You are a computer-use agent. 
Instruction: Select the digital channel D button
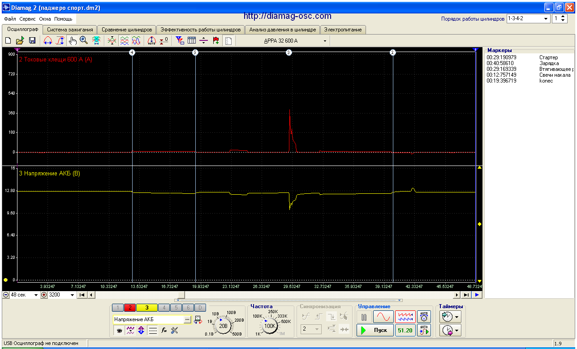(201, 308)
